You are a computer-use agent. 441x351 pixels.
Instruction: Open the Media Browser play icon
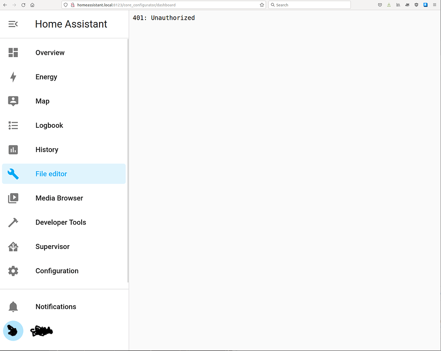tap(13, 198)
